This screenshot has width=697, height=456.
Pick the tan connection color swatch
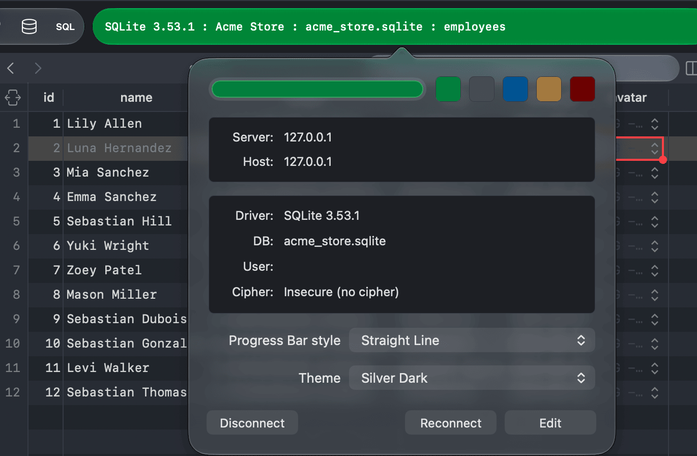[549, 89]
